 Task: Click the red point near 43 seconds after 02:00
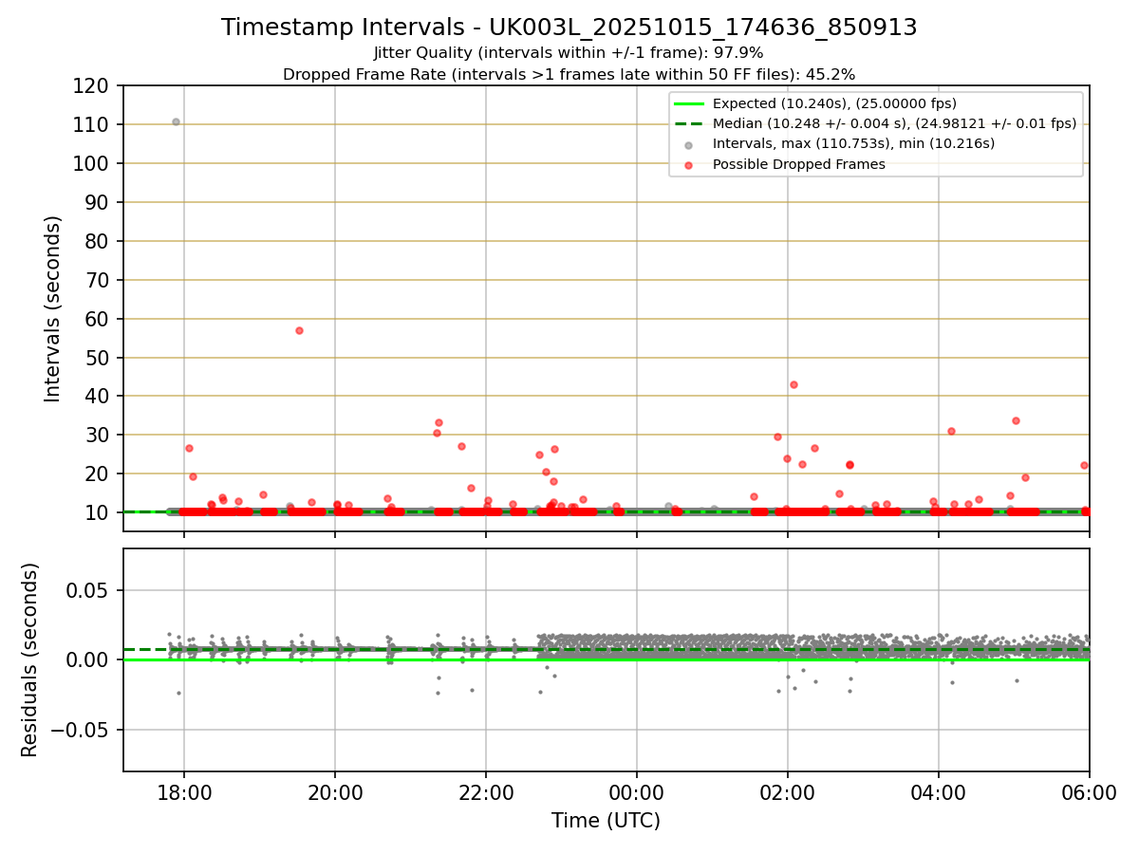794,384
